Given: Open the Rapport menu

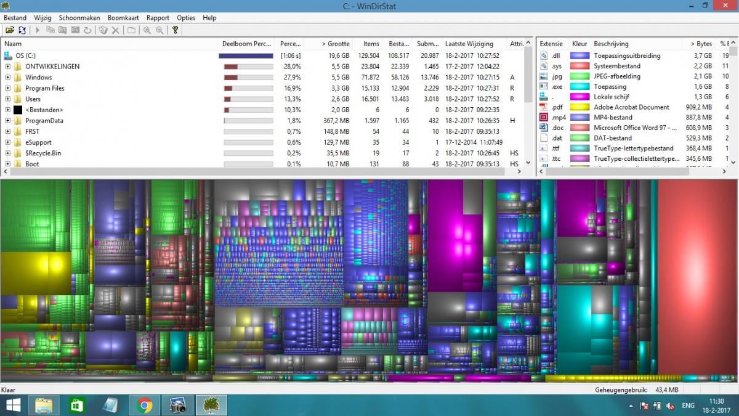Looking at the screenshot, I should [x=158, y=18].
